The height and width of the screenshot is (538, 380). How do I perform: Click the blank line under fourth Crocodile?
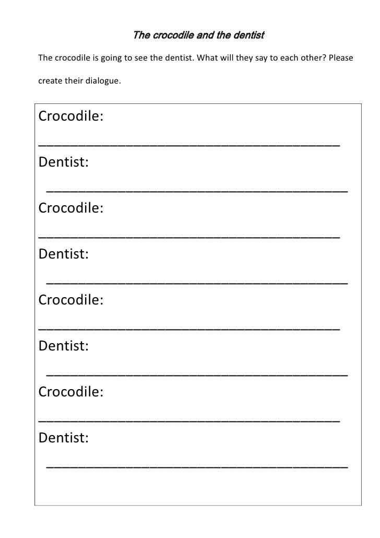[189, 422]
